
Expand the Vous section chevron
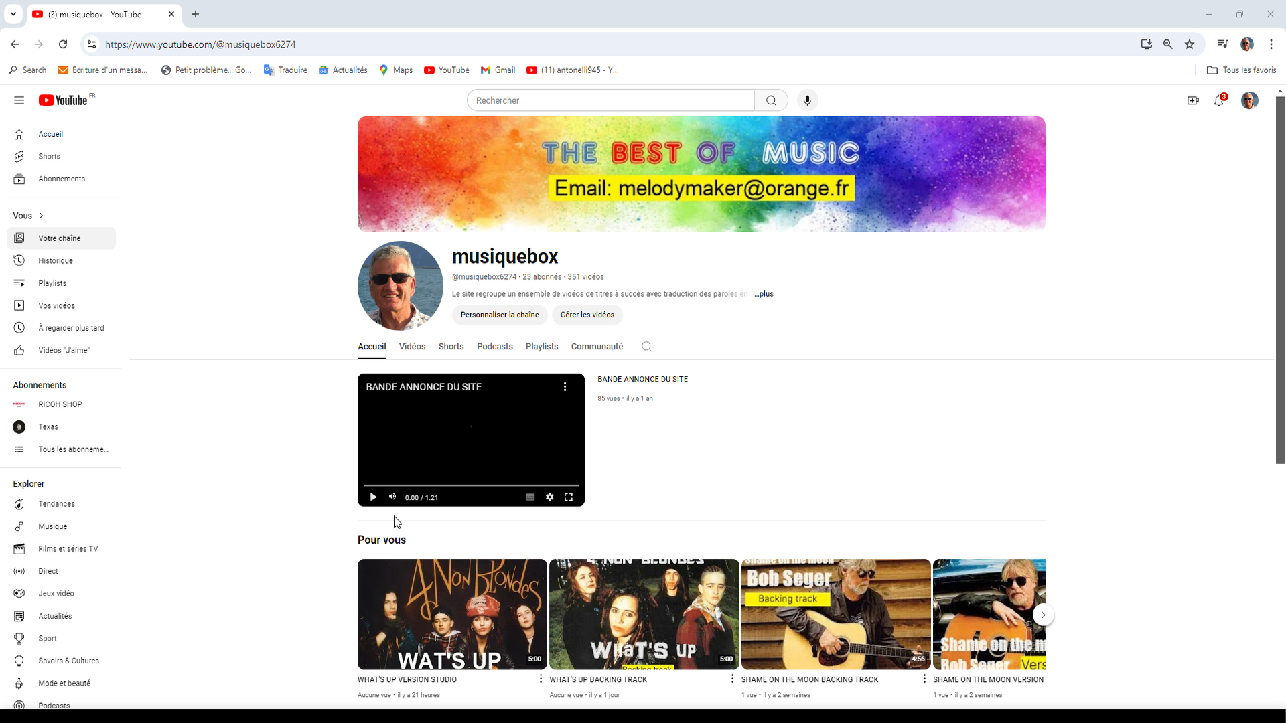41,216
